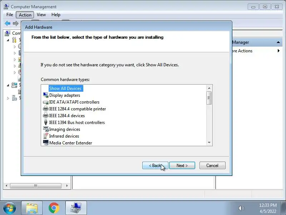The height and width of the screenshot is (215, 286).
Task: Click the Display adapters monitor icon
Action: 46,95
